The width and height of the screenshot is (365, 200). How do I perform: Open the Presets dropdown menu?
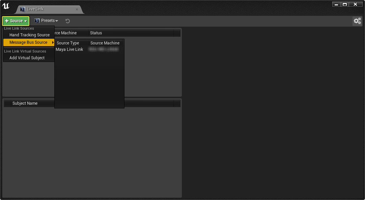pos(46,21)
